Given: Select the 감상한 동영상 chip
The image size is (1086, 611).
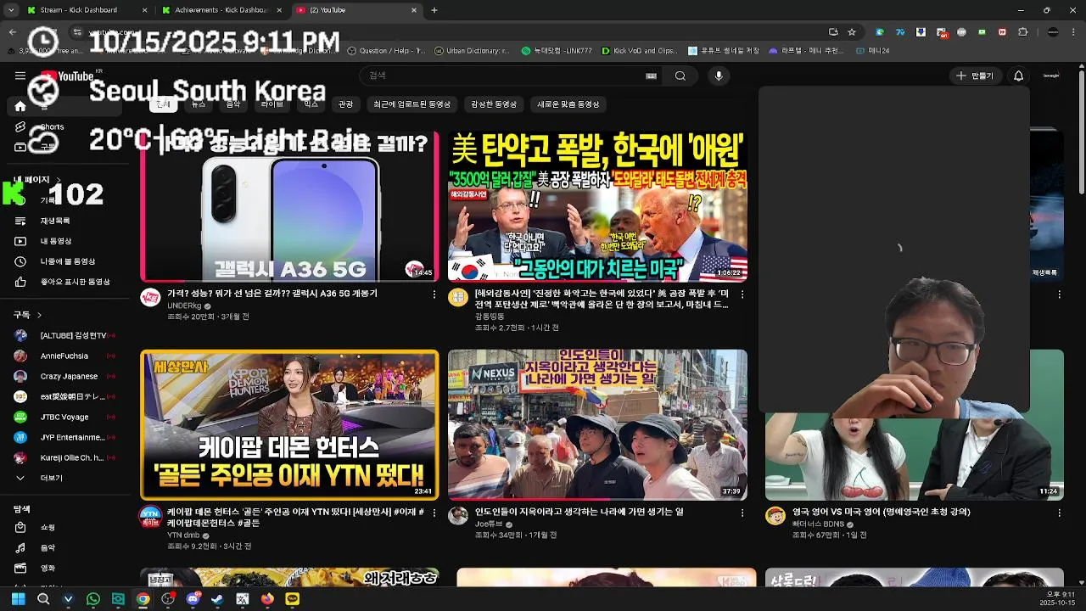Looking at the screenshot, I should click(494, 104).
